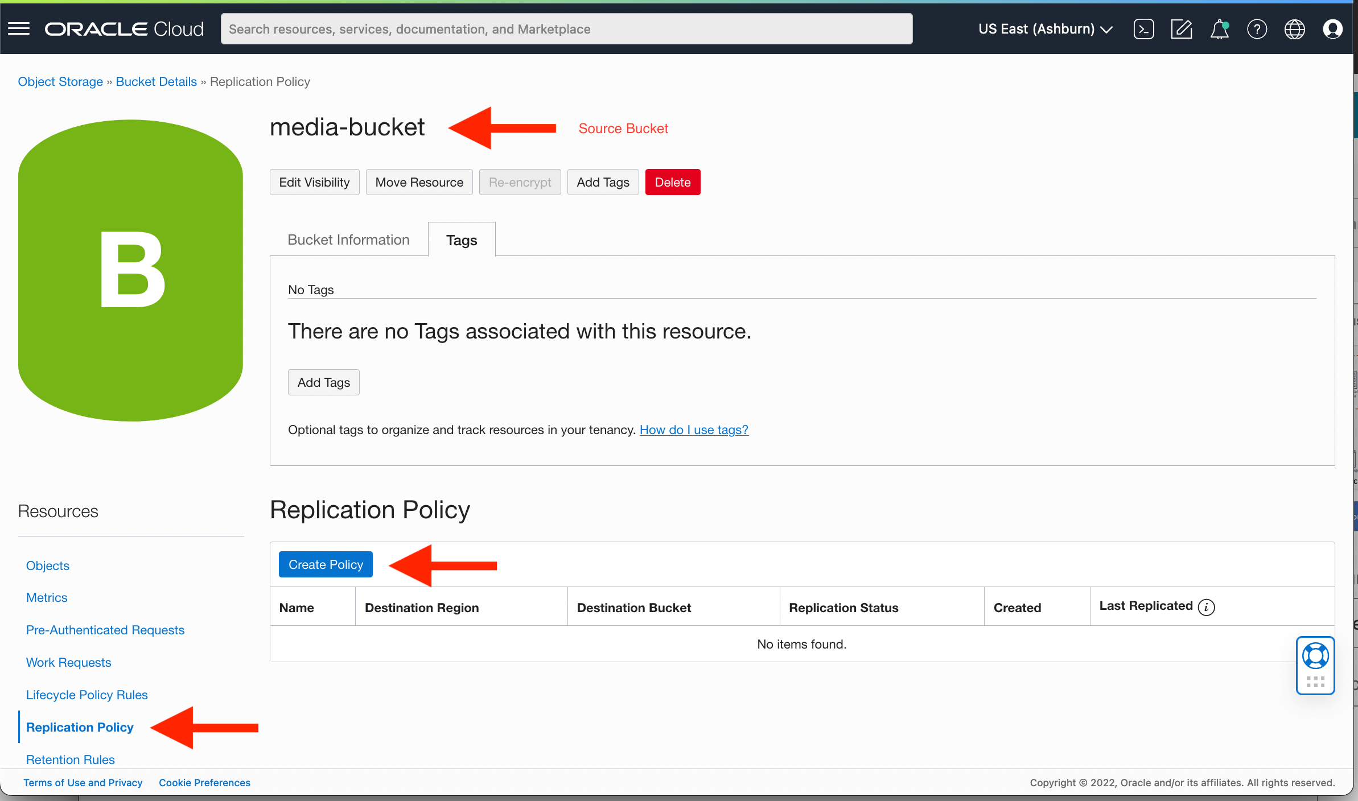
Task: Delete the media-bucket with Delete button
Action: 673,182
